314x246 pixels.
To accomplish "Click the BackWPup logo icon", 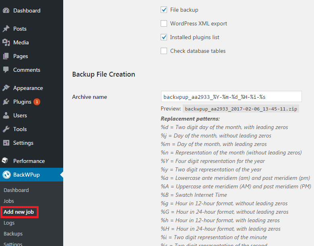I will pos(6,175).
